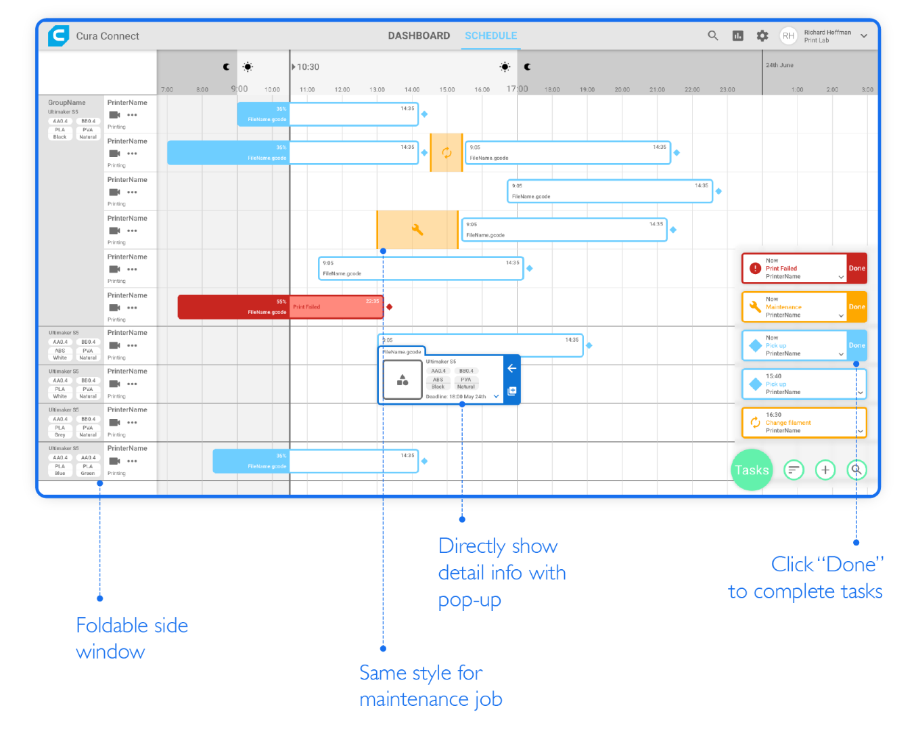The image size is (916, 735).
Task: Click the PLA Blue material chip
Action: pos(60,470)
